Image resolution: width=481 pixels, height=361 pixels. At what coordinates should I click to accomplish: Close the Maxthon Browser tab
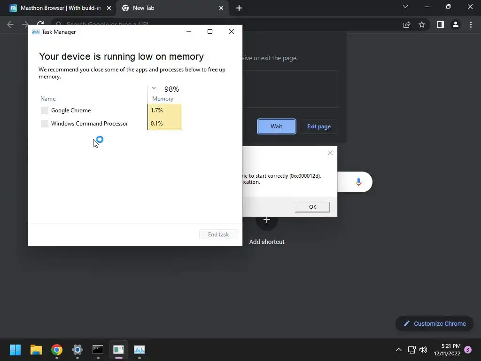coord(109,8)
